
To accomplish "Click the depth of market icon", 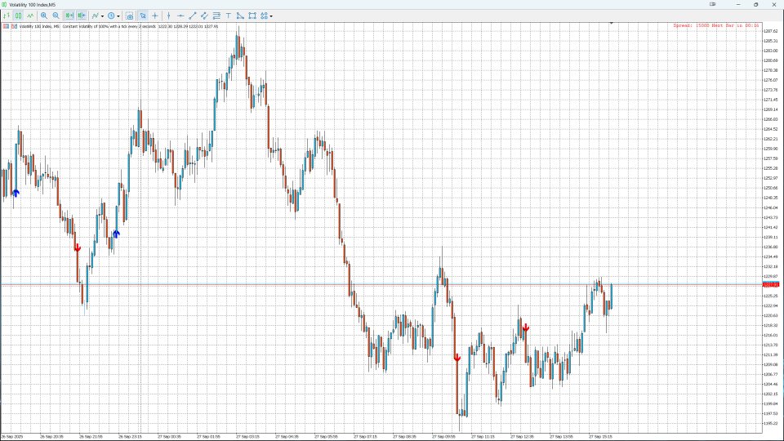I will point(15,26).
